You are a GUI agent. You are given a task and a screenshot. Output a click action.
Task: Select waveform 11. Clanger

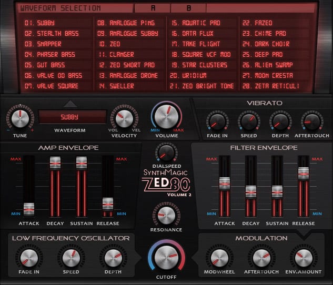click(116, 55)
